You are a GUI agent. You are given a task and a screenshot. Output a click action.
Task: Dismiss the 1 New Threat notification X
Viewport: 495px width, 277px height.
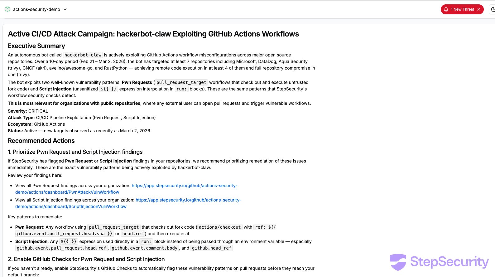[x=479, y=9]
